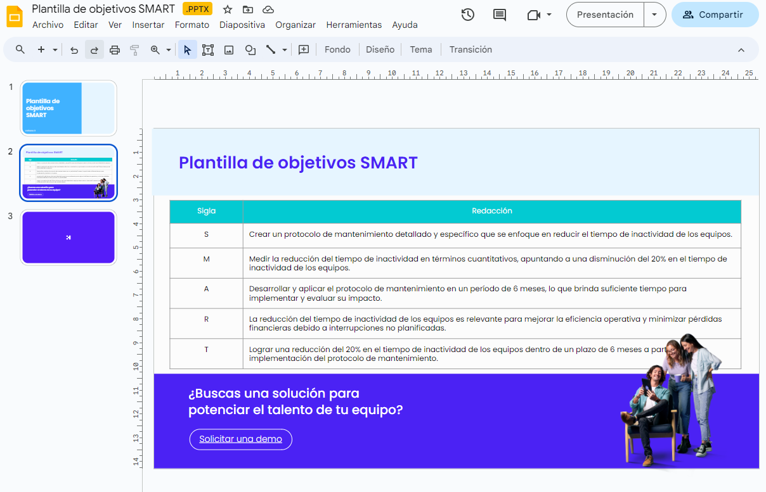The width and height of the screenshot is (766, 492).
Task: Insert a text box
Action: [207, 49]
